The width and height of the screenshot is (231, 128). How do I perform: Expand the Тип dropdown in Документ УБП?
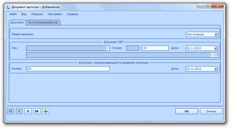107,48
